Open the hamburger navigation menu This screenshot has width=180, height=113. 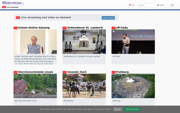(172, 5)
